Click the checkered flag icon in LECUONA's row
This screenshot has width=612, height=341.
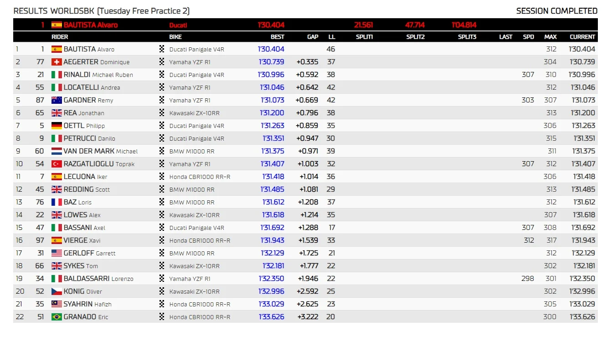(161, 177)
